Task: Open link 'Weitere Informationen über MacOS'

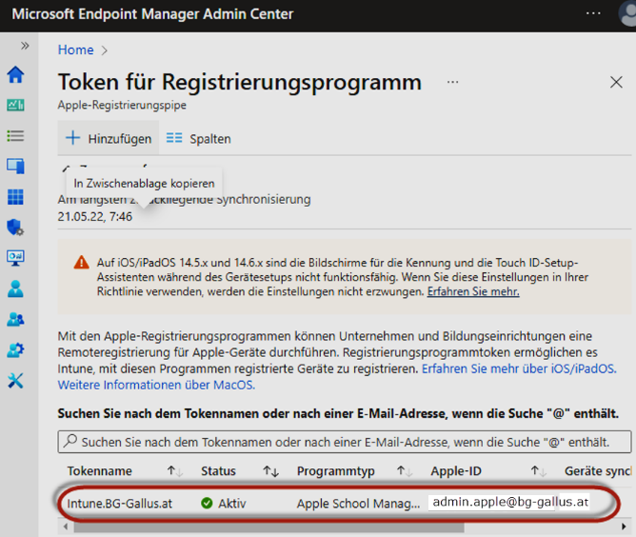Action: click(x=156, y=386)
